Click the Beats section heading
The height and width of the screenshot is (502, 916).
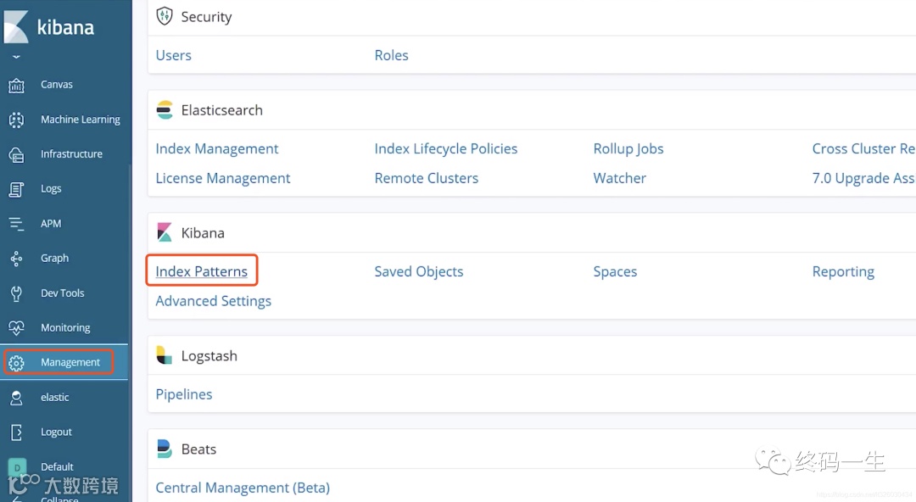[198, 449]
